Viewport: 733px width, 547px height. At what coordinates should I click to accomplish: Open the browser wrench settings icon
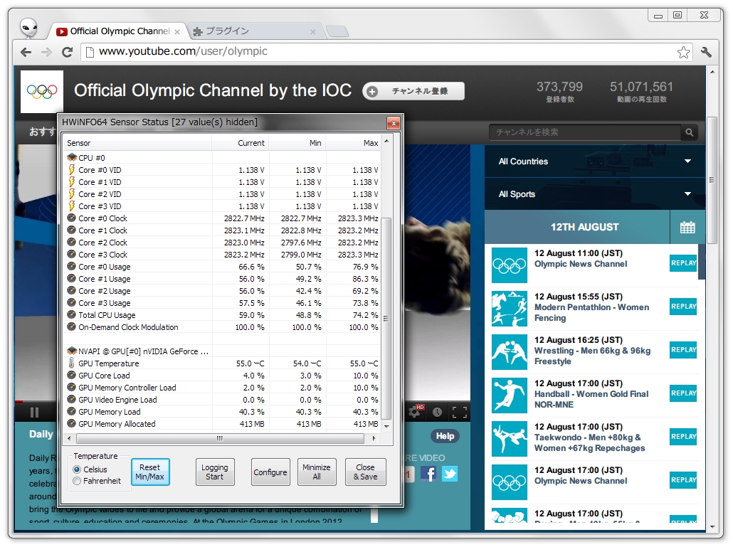707,52
